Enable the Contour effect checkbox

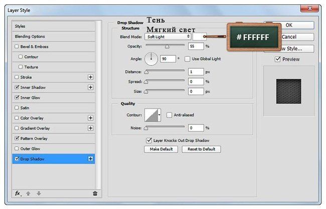(x=21, y=57)
